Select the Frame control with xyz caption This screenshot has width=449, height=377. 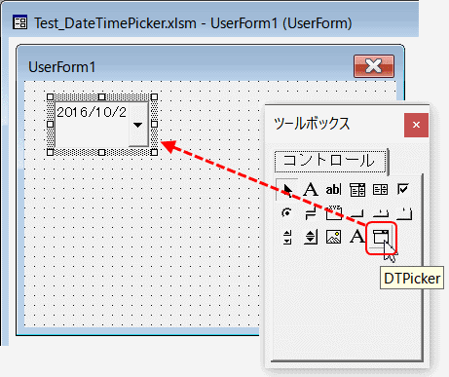pos(334,213)
